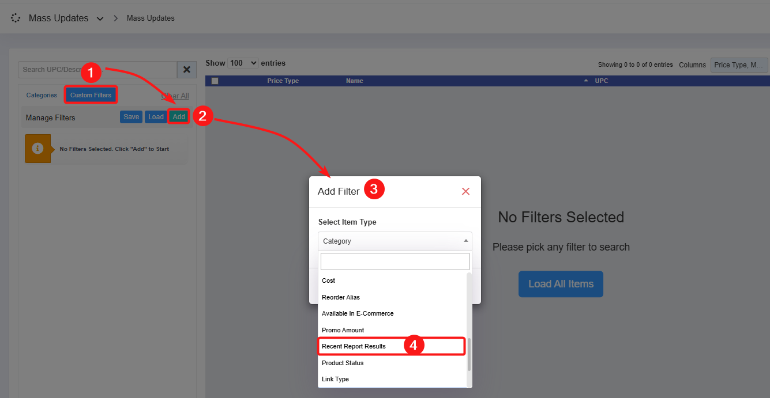
Task: Open the Show entries count dropdown
Action: pyautogui.click(x=243, y=63)
